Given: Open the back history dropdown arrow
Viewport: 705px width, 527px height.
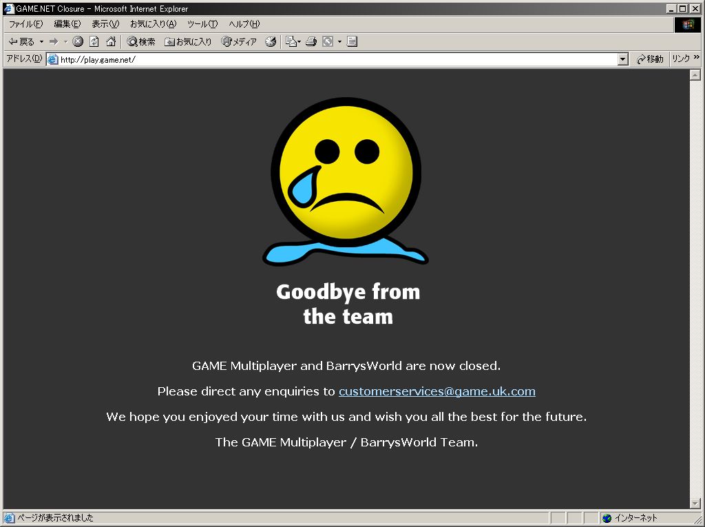Looking at the screenshot, I should pyautogui.click(x=42, y=42).
